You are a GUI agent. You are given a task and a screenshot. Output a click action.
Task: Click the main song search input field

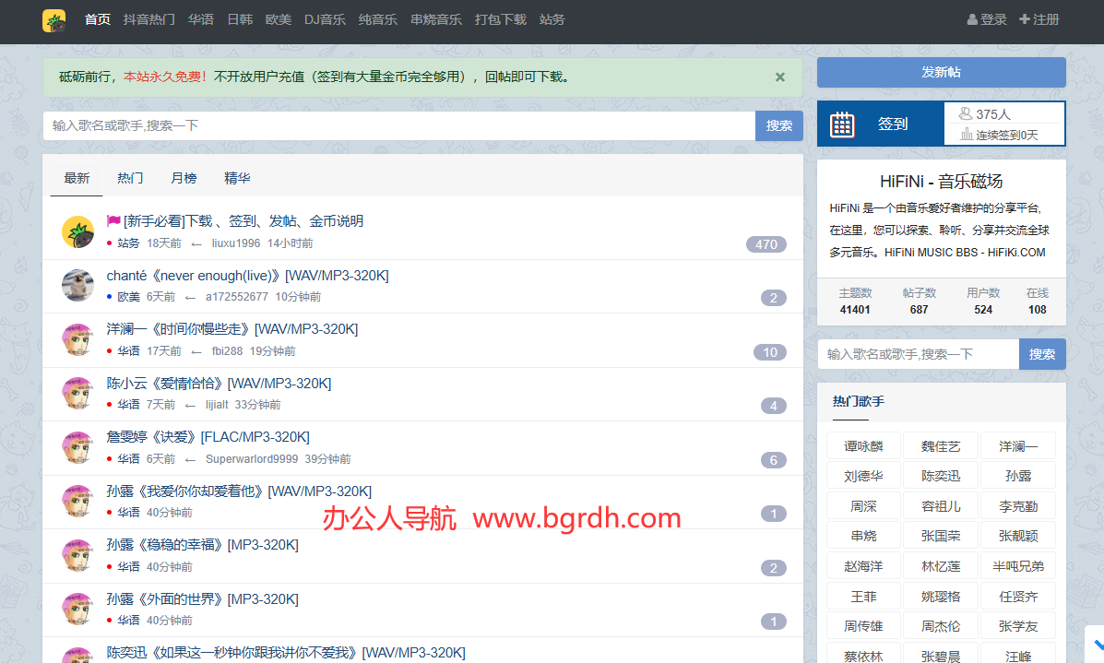click(398, 126)
